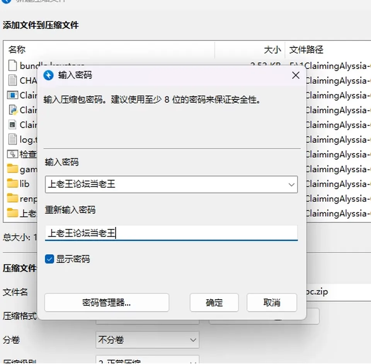This screenshot has height=364, width=371.
Task: Select the "lib" folder name text
Action: click(x=24, y=184)
